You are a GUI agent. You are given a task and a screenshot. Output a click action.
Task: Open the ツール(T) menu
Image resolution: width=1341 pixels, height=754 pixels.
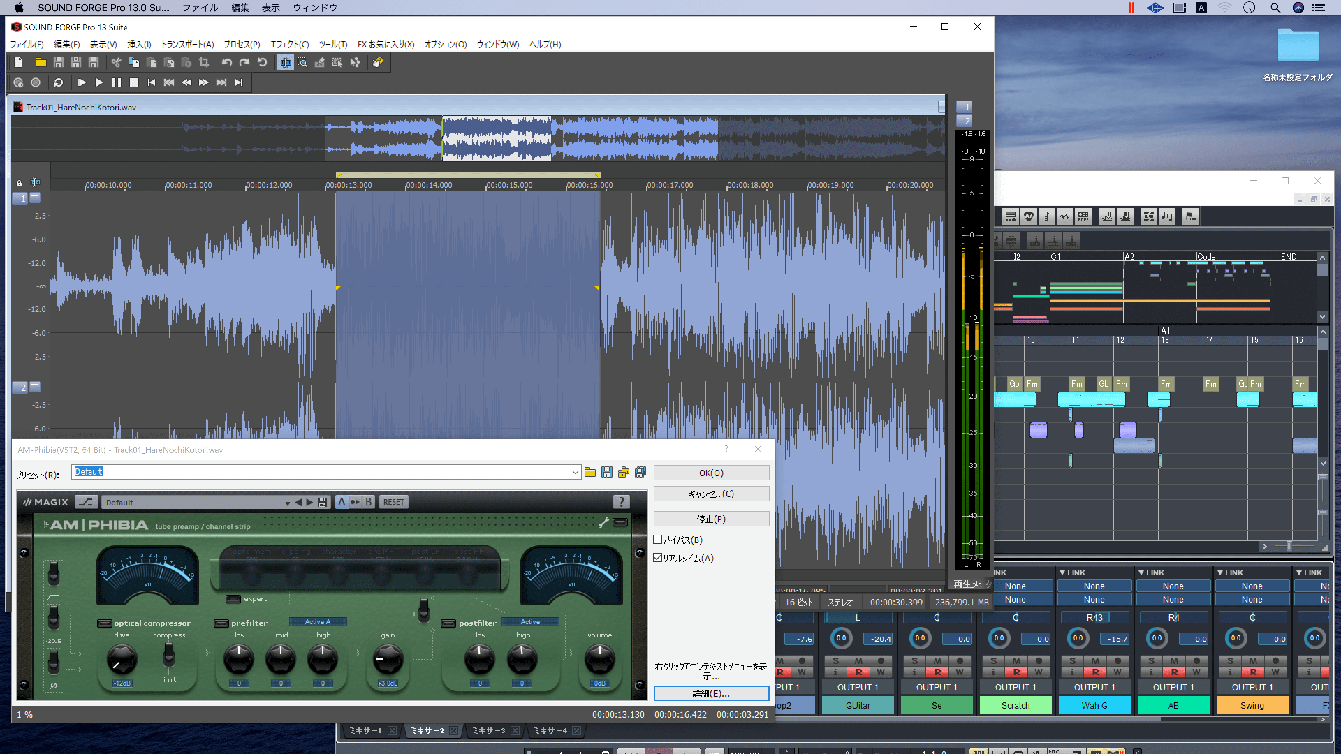(333, 44)
